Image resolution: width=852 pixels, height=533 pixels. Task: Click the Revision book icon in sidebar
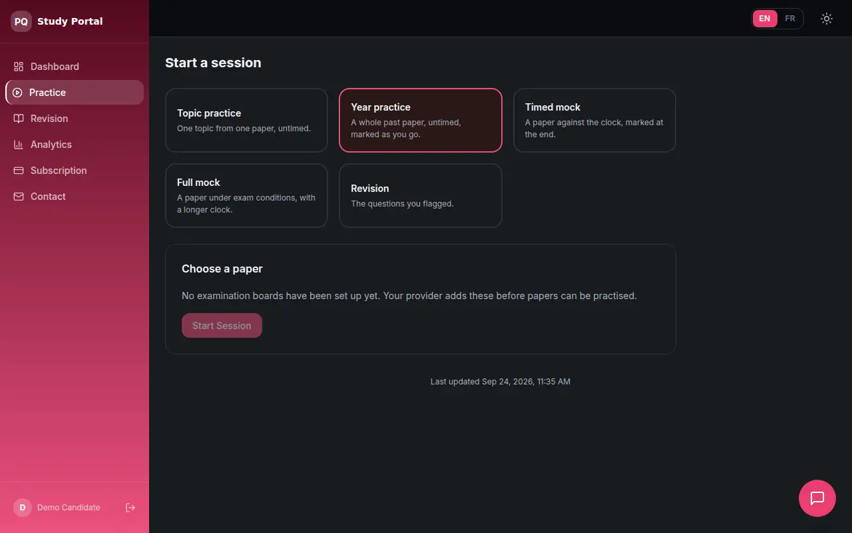click(x=19, y=119)
